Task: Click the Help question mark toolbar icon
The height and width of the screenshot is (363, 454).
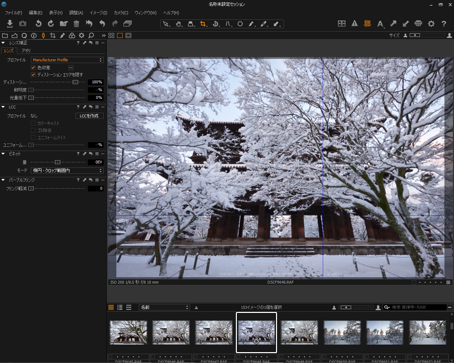Action: click(x=444, y=24)
